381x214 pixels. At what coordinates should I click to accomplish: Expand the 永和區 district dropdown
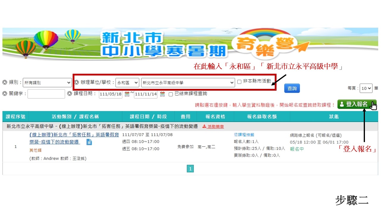tap(127, 83)
